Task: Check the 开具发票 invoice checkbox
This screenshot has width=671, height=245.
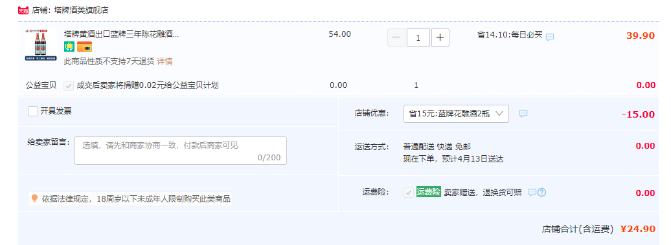Action: click(33, 111)
